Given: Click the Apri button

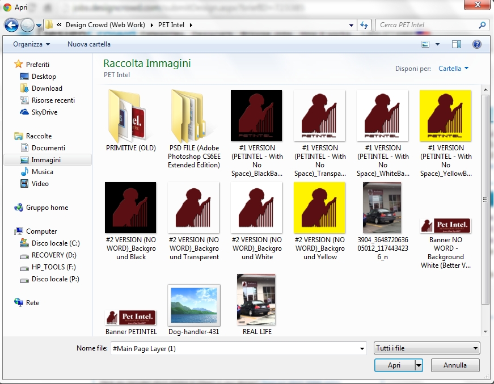Looking at the screenshot, I should coord(394,365).
